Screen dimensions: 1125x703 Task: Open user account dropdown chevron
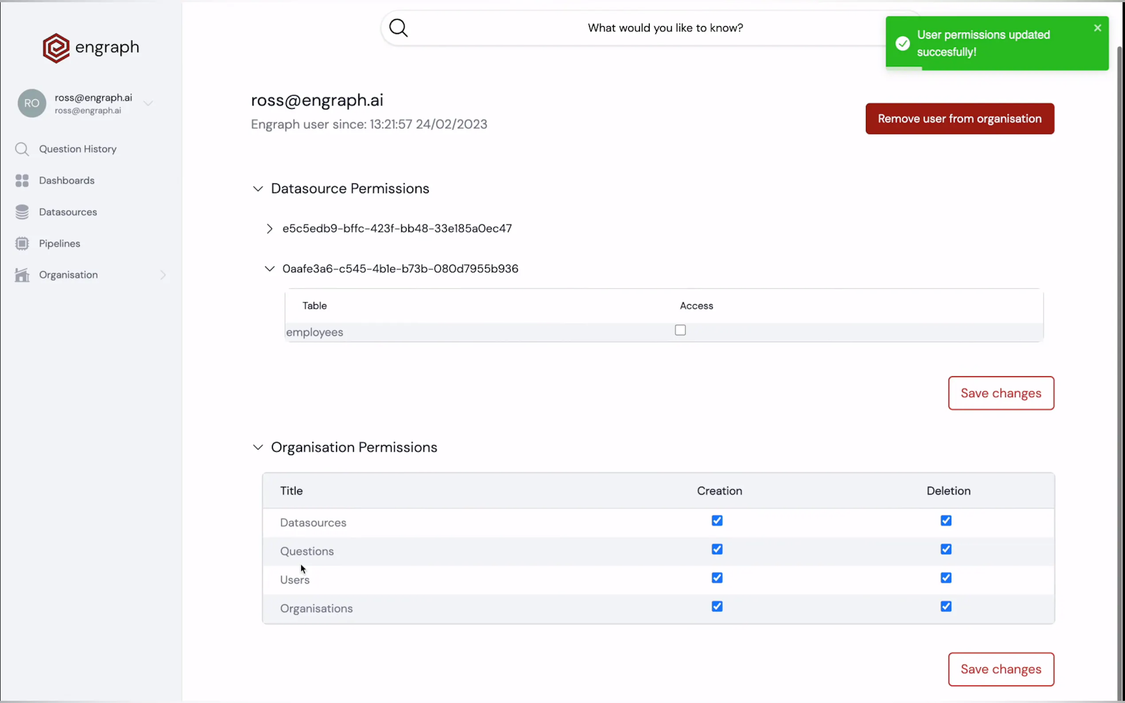pyautogui.click(x=148, y=103)
